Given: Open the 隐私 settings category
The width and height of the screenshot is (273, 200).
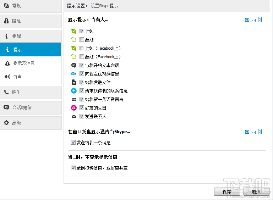Looking at the screenshot, I should (x=31, y=21).
